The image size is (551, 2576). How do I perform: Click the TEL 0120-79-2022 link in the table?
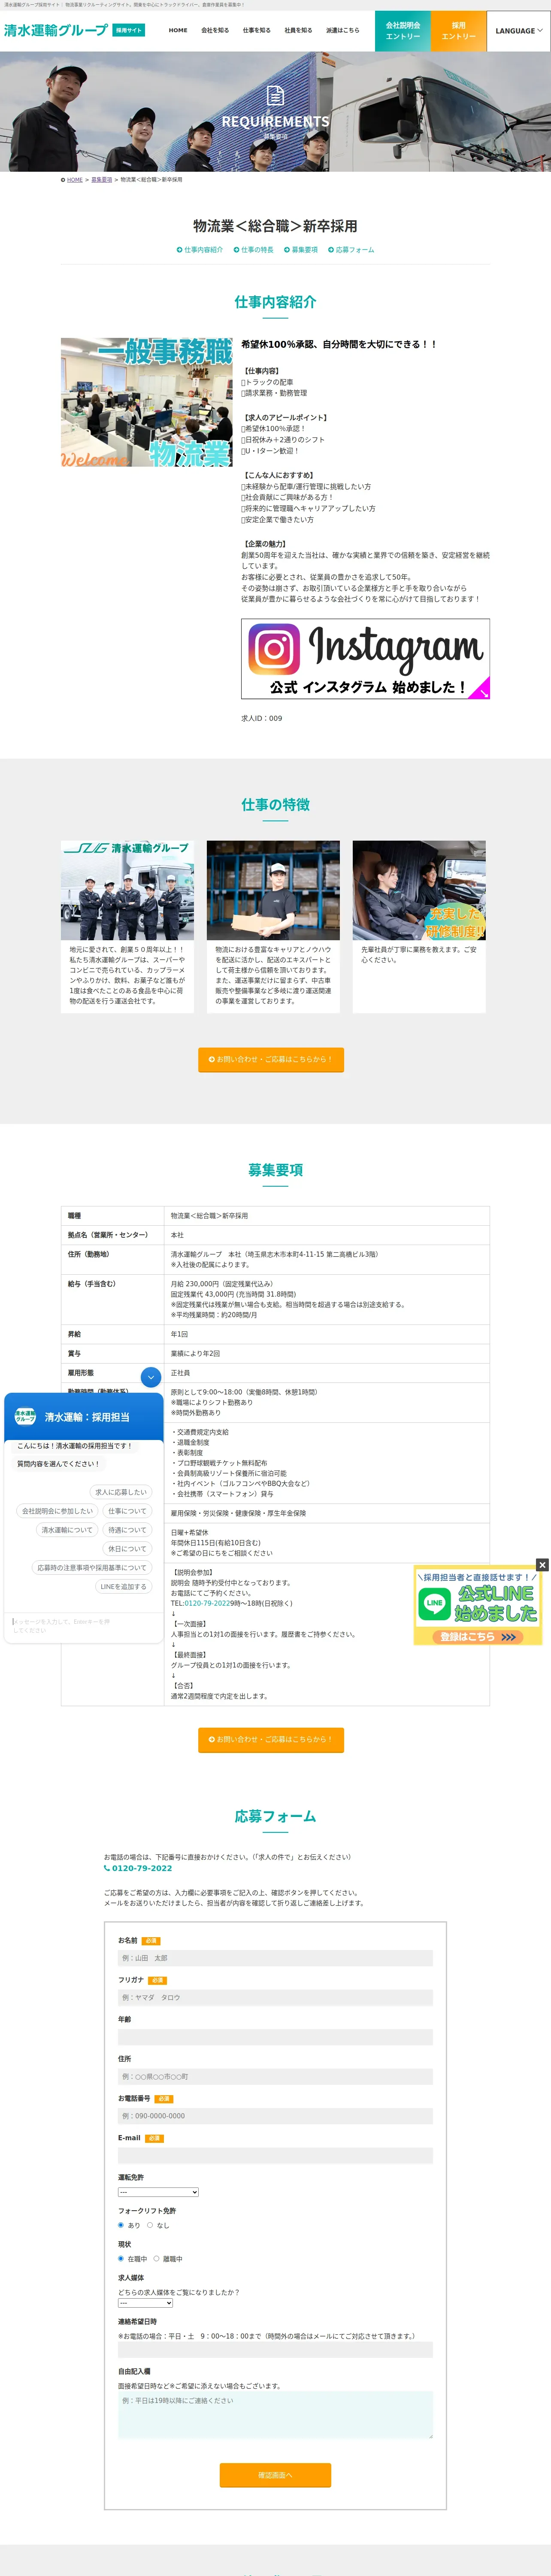click(206, 1603)
